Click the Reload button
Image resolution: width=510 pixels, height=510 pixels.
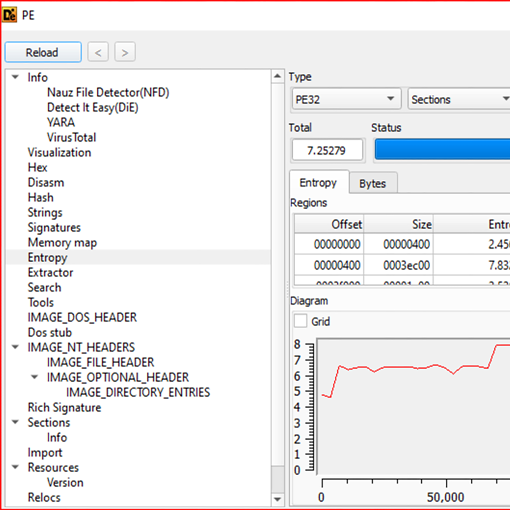coord(43,52)
